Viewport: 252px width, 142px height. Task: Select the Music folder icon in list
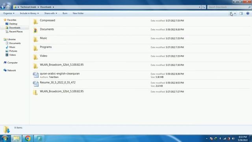[x=35, y=39]
